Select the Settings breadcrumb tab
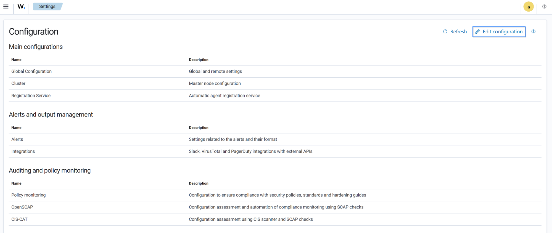 pos(47,6)
